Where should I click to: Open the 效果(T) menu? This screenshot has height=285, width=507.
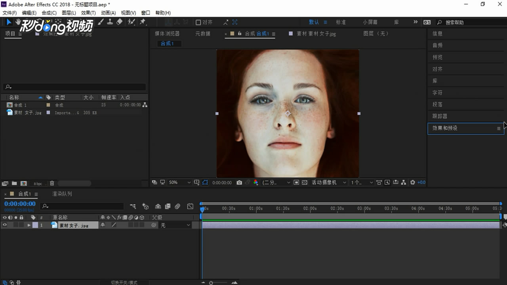[88, 13]
